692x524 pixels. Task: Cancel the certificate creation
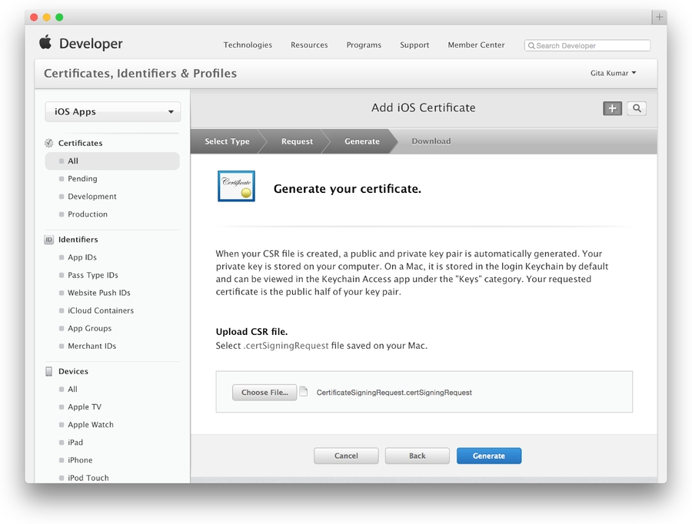coord(346,456)
